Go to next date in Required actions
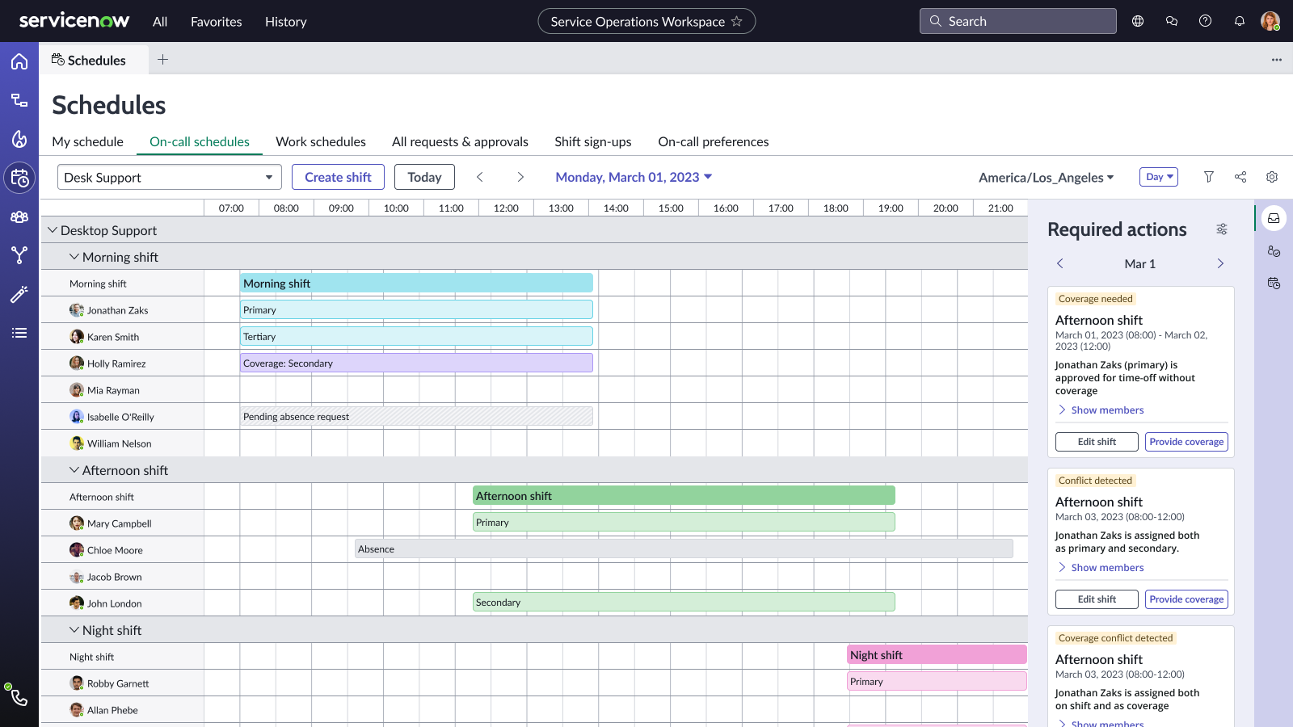1293x727 pixels. pyautogui.click(x=1220, y=263)
